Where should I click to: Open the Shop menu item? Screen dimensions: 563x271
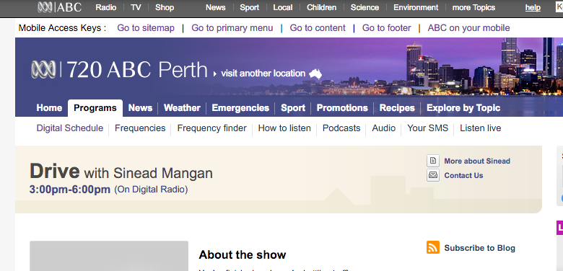pos(165,7)
